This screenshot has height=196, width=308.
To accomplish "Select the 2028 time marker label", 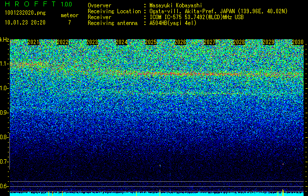I will click(239, 42).
